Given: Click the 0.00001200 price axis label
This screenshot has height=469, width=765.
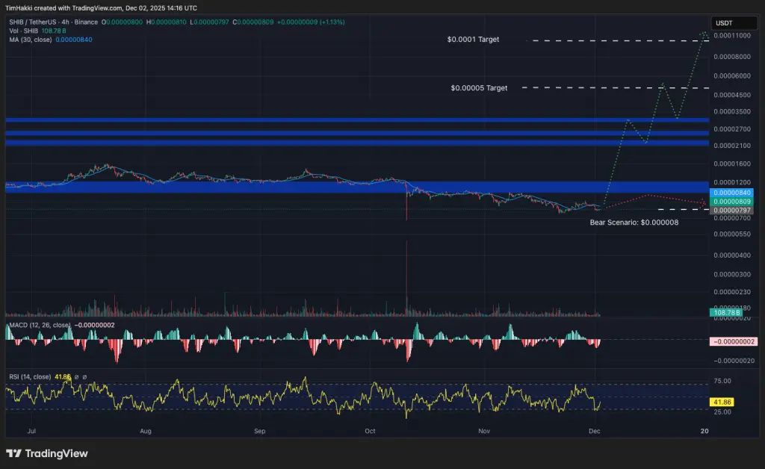Looking at the screenshot, I should [x=732, y=182].
